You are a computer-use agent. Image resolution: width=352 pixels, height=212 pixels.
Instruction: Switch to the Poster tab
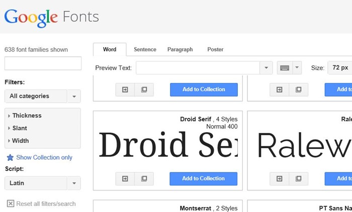(x=215, y=50)
